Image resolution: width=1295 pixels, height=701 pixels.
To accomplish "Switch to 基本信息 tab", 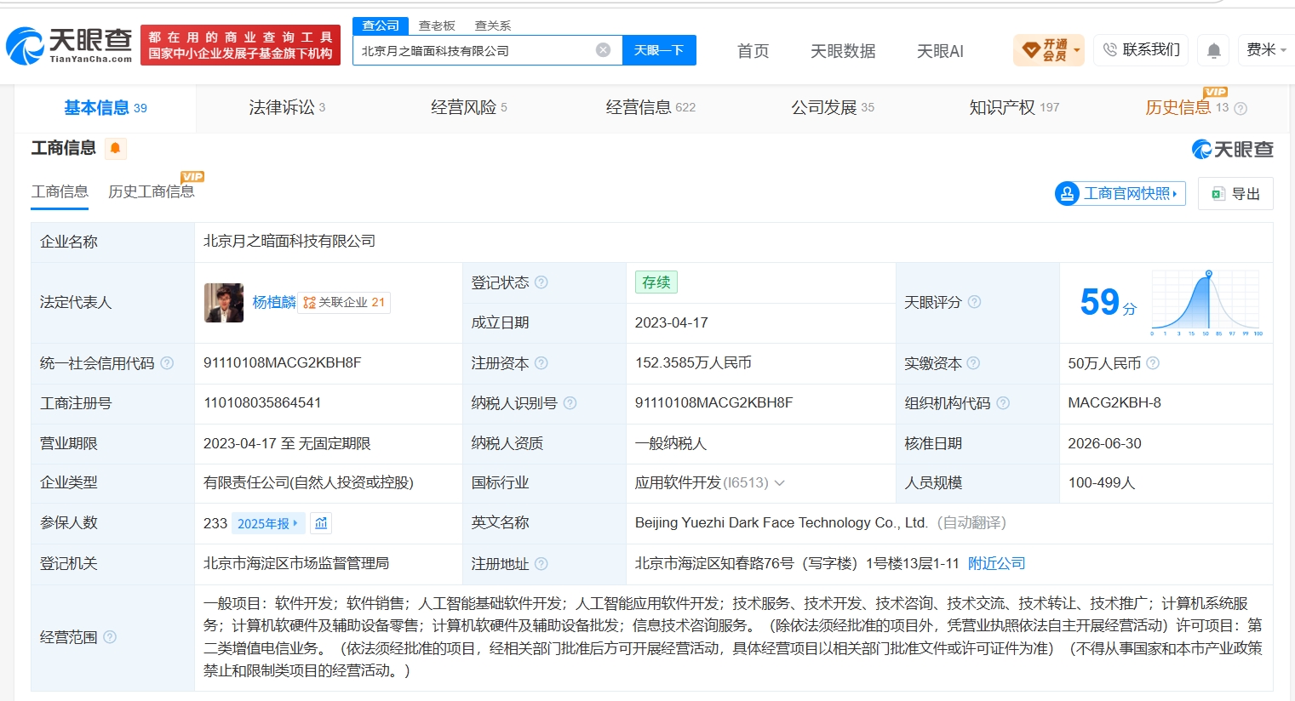I will point(106,108).
